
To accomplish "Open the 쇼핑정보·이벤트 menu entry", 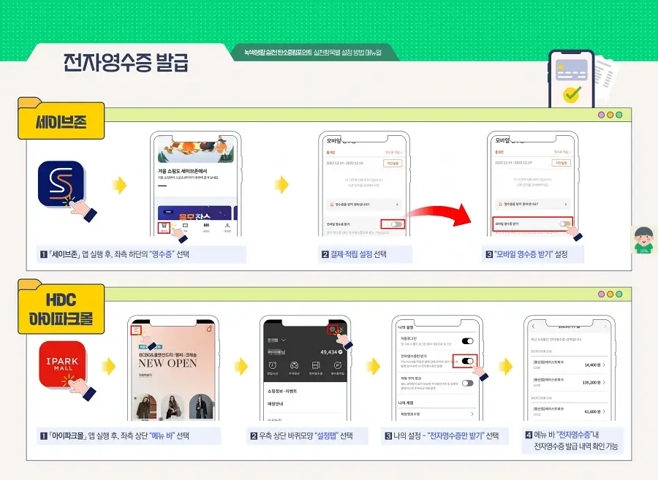I will click(x=282, y=391).
